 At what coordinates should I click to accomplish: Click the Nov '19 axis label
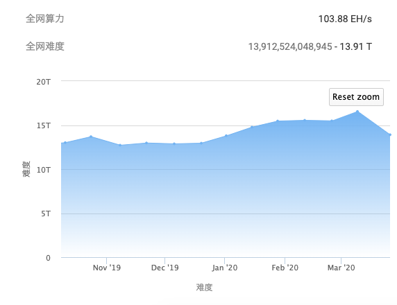107,268
